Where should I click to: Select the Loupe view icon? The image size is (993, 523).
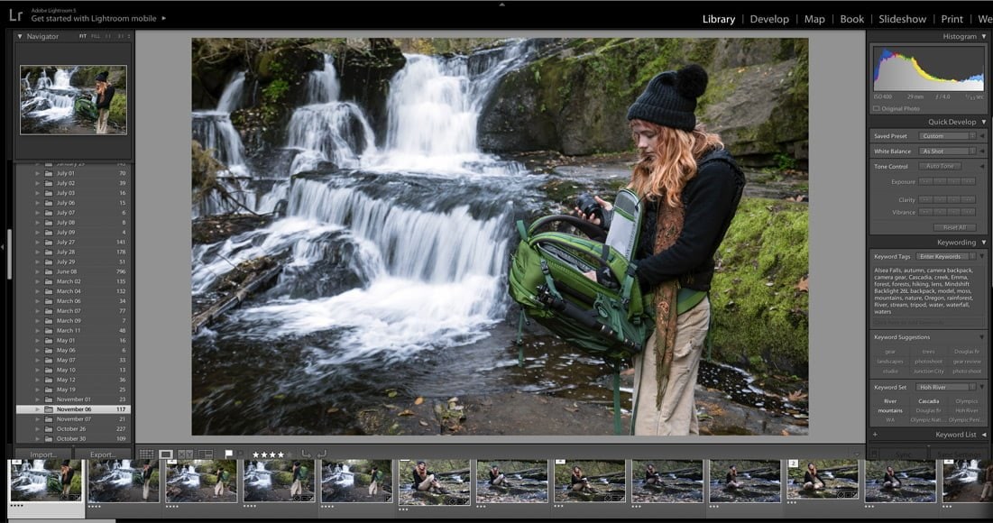(x=166, y=454)
